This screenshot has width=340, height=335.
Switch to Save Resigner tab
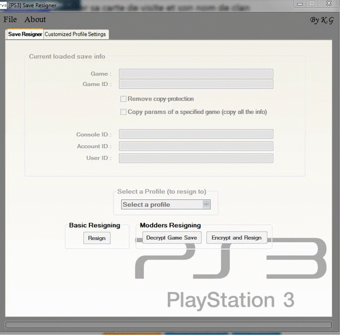point(25,34)
